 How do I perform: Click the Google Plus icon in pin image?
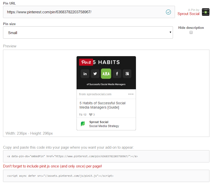[x=127, y=74]
